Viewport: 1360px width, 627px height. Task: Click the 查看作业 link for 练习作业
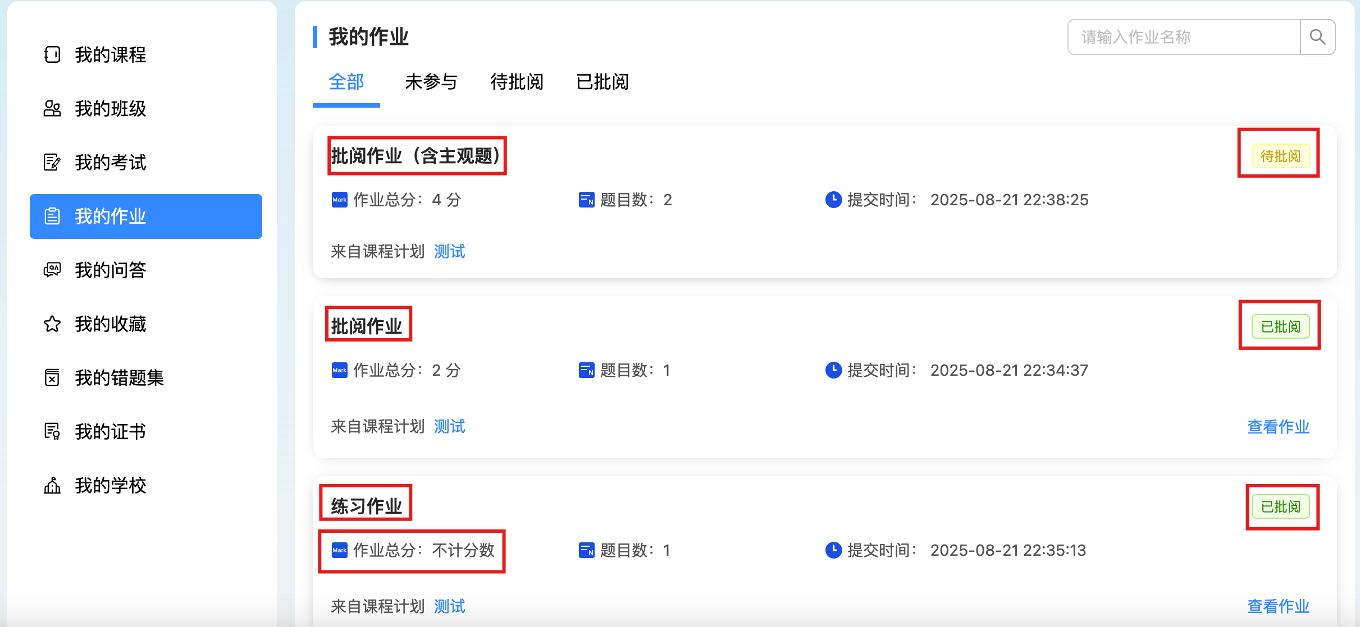1278,606
